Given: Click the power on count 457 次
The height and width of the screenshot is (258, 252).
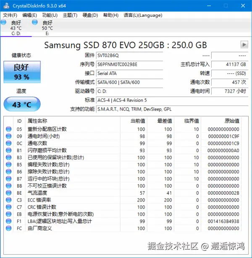Looking at the screenshot, I should click(230, 82).
